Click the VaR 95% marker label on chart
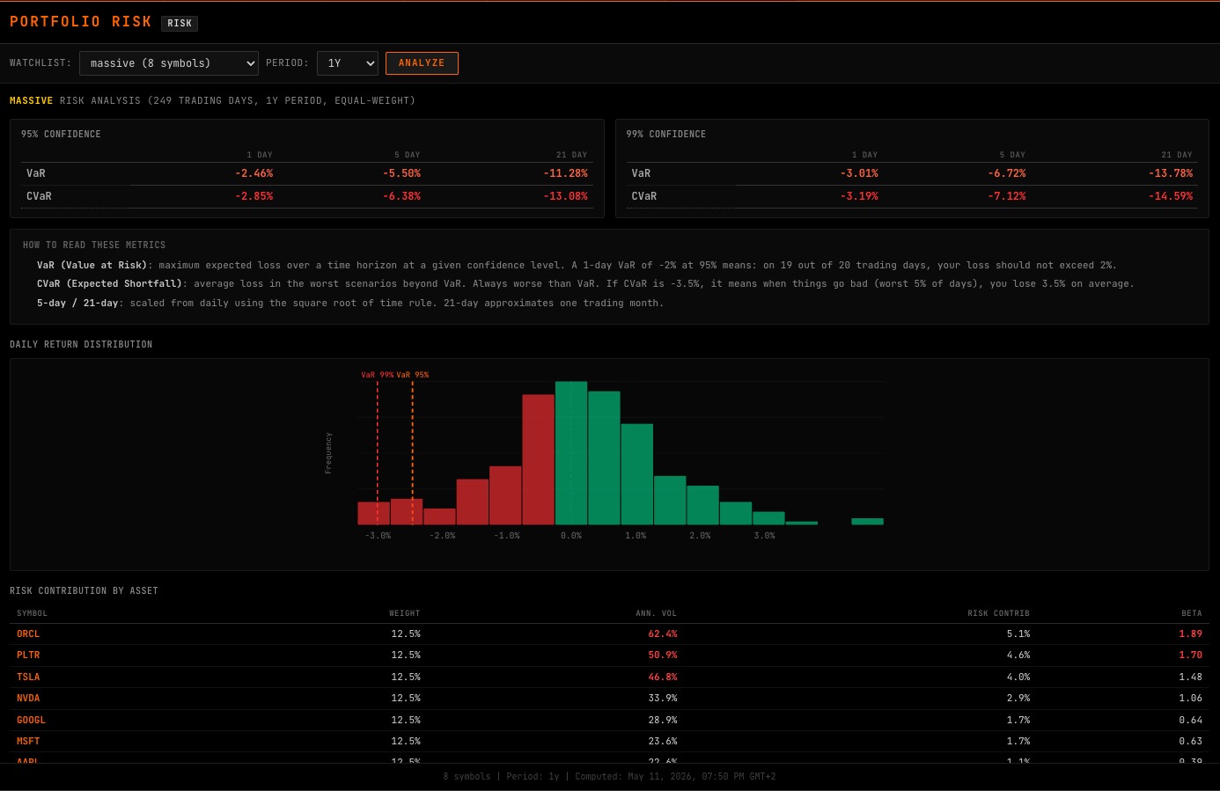This screenshot has width=1220, height=791. coord(413,375)
